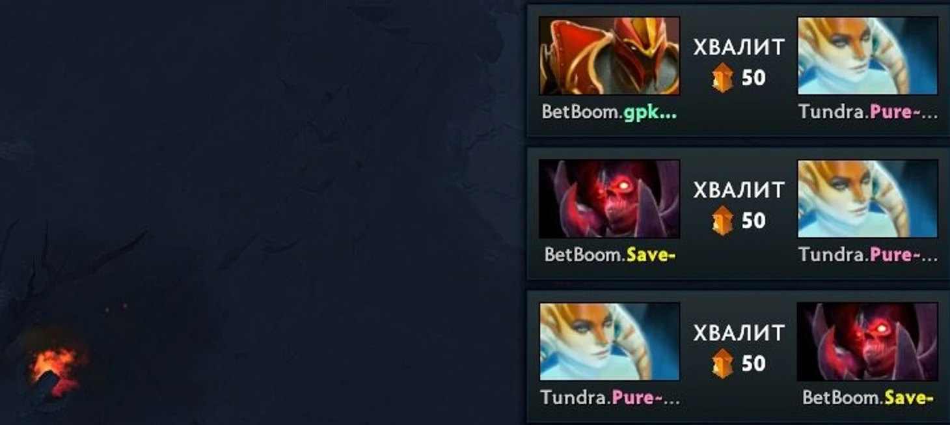Viewport: 950px width, 425px height.
Task: Click ХВАЛИТ label in middle notification
Action: click(x=739, y=190)
